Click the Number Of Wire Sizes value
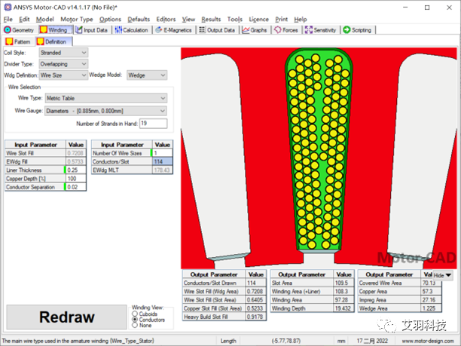The height and width of the screenshot is (346, 461). coord(162,153)
